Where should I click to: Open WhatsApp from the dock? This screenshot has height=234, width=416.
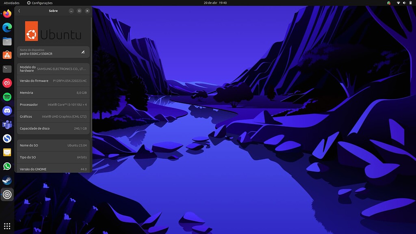(x=6, y=166)
